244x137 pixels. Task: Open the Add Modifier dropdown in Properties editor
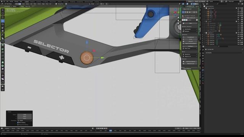[224, 53]
